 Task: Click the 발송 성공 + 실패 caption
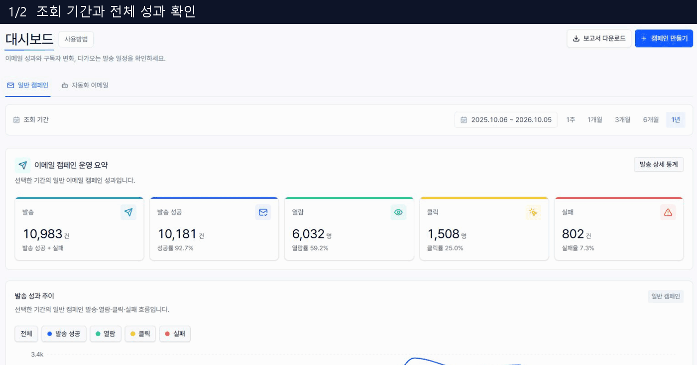[x=43, y=248]
